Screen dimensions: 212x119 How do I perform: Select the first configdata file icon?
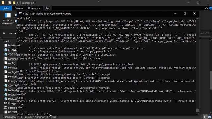pos(6,72)
